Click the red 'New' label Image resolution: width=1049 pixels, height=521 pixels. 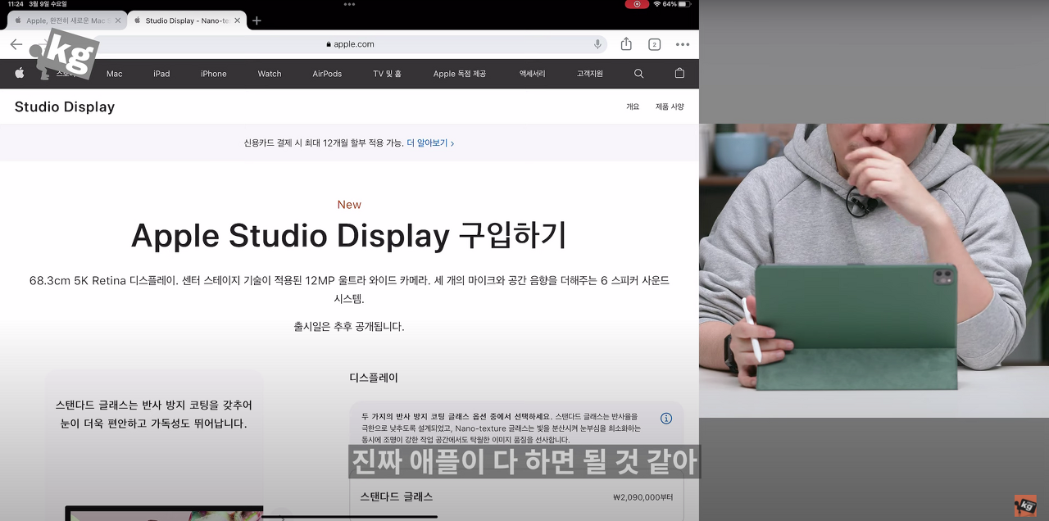pos(349,205)
